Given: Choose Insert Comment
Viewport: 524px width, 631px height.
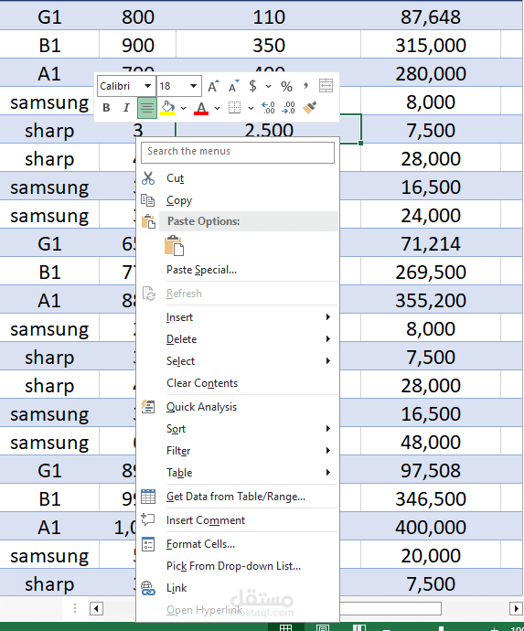Looking at the screenshot, I should (238, 520).
